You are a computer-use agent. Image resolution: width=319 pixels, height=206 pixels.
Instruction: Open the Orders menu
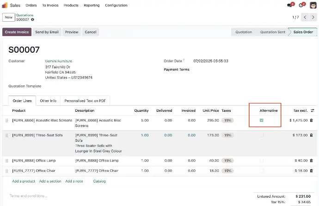(31, 5)
